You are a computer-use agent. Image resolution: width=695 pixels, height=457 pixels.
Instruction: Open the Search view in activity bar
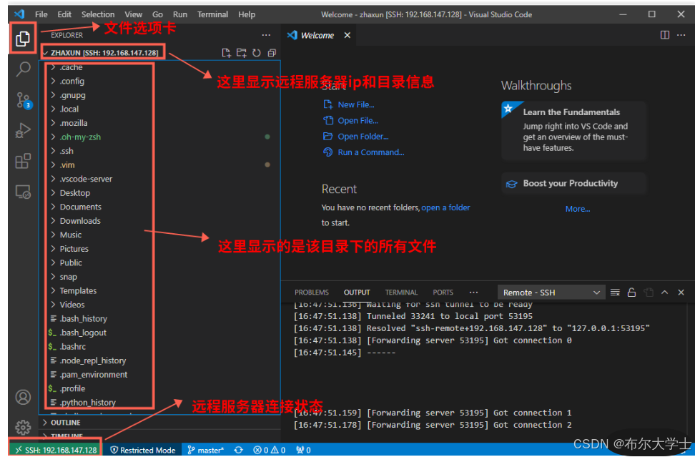pos(23,69)
